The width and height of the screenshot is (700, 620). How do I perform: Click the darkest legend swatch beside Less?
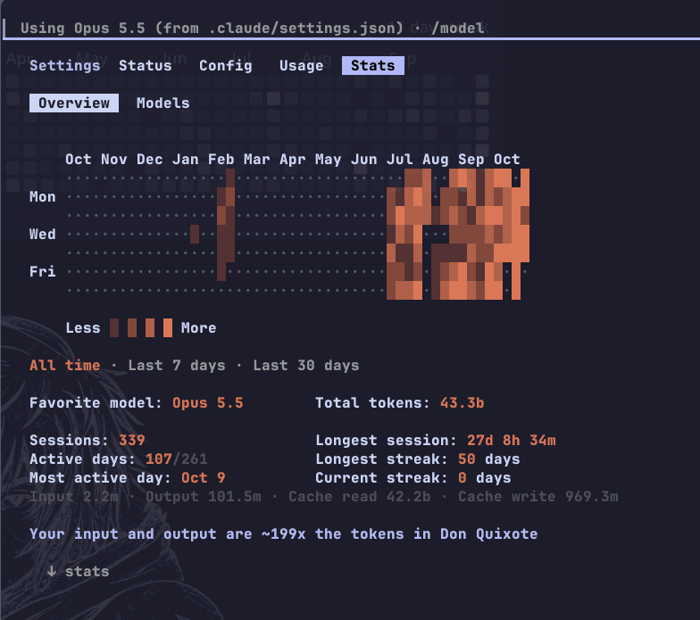(x=114, y=328)
